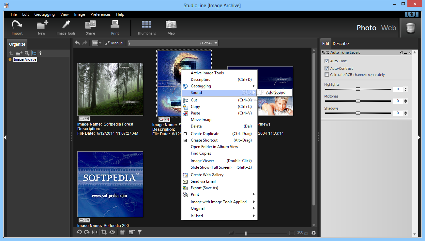Close the Auto Tone Levels panel
This screenshot has height=241, width=425.
[x=410, y=53]
